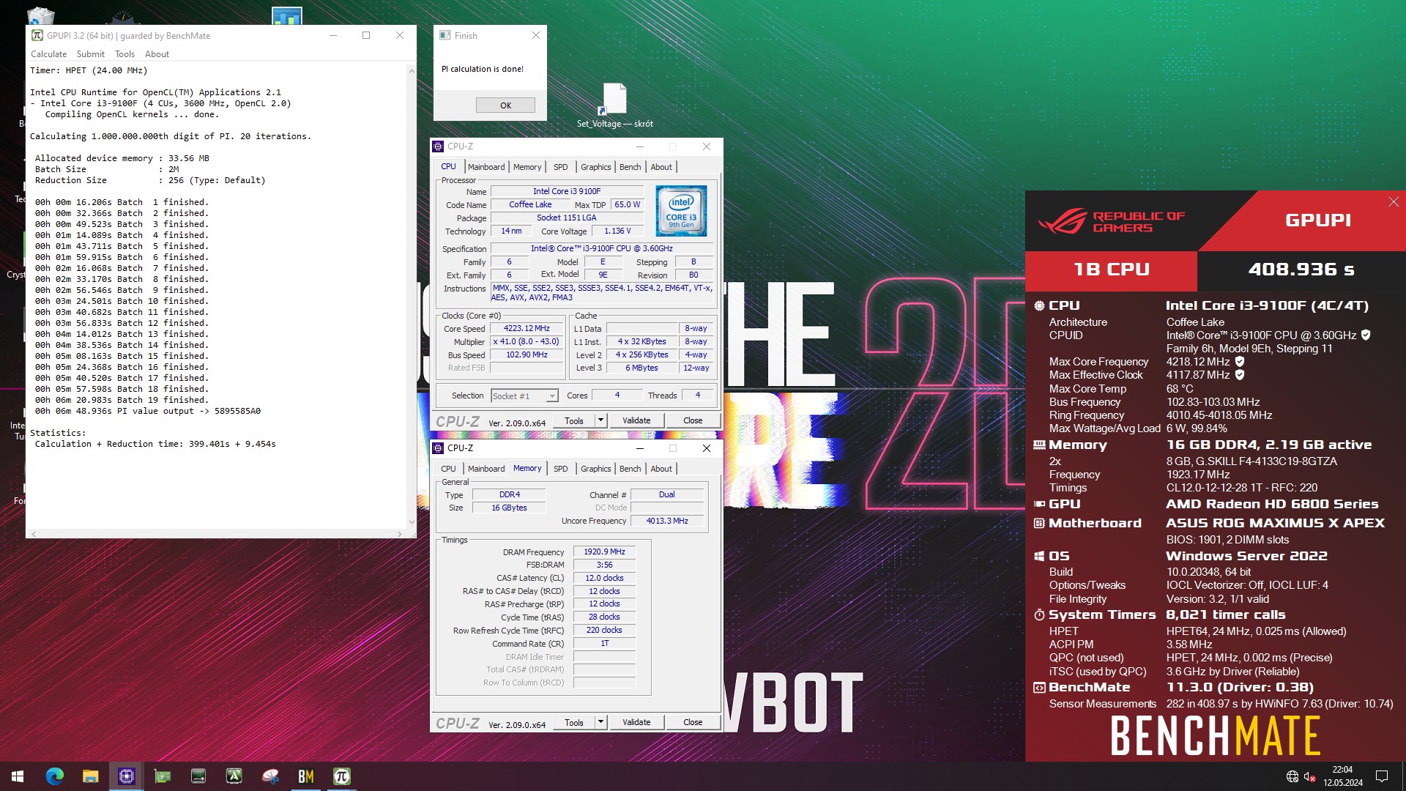Click the '1B CPU' benchmark label
1406x791 pixels.
1111,270
